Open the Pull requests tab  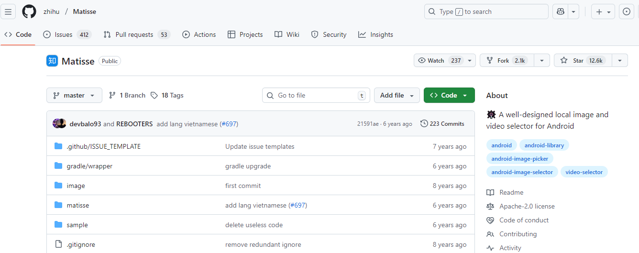click(x=137, y=34)
